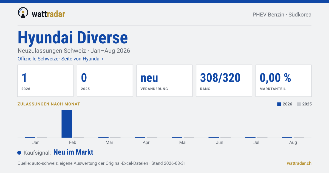Click the source line 'Quelle: auto-schweiz'

coord(102,163)
